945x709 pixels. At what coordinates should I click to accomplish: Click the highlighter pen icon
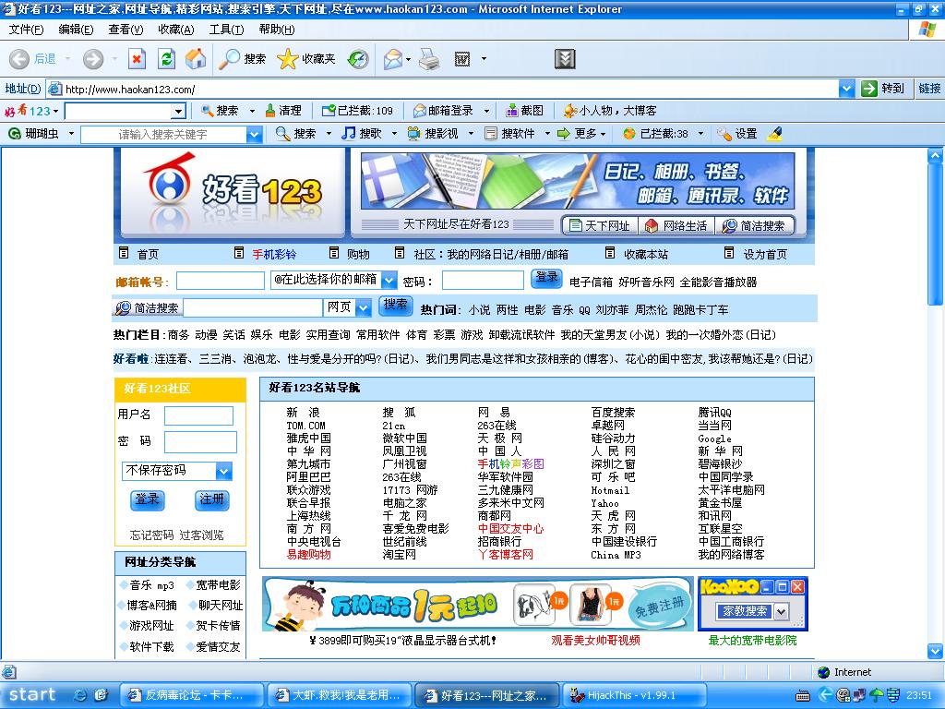[774, 133]
